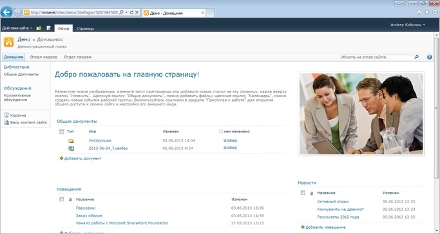This screenshot has height=234, width=440.
Task: Open the Библиотеки sidebar heading
Action: click(x=17, y=67)
